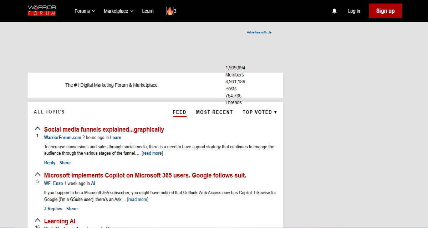Click the flame hot-topics icon

(x=170, y=11)
